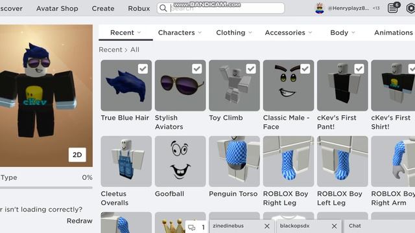
Task: Select the Classic Male - Face item
Action: (x=289, y=85)
